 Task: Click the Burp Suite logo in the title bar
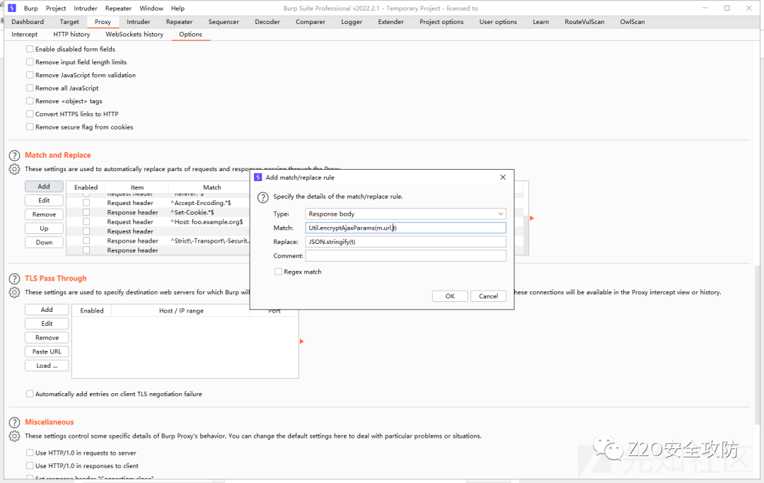tap(12, 8)
